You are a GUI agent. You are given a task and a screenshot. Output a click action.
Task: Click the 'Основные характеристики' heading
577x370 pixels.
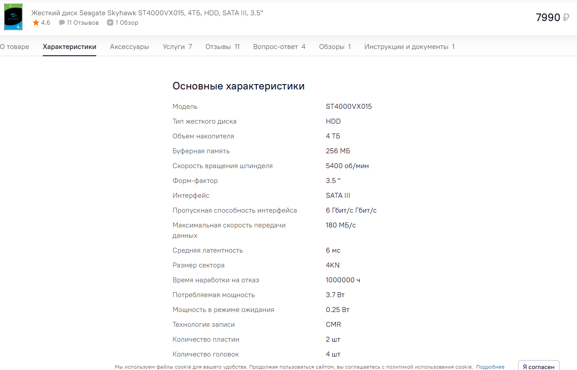pos(239,86)
